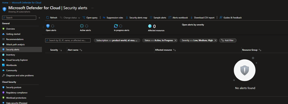Click the Refresh toolbar icon
The image size is (288, 104).
pyautogui.click(x=48, y=18)
